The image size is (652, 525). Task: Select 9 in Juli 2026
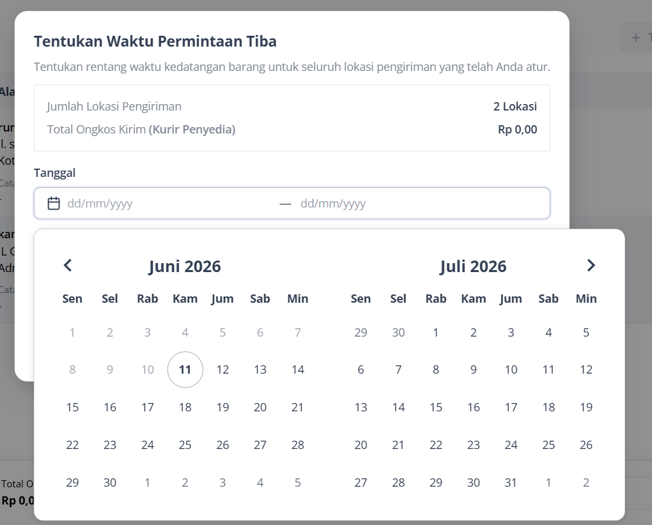pos(473,370)
